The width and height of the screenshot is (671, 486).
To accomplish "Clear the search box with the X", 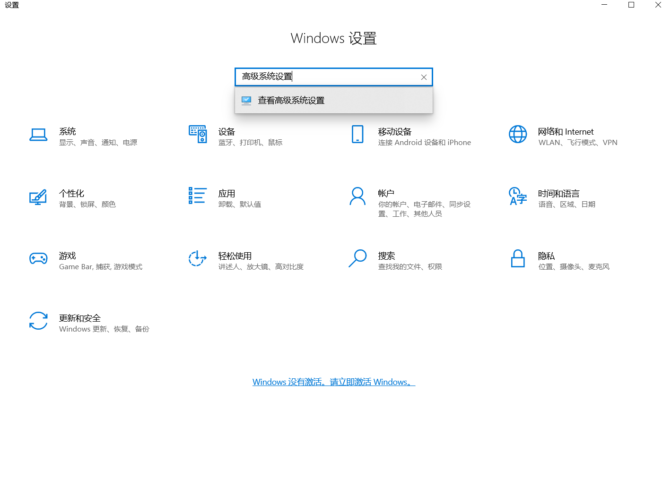I will coord(424,77).
